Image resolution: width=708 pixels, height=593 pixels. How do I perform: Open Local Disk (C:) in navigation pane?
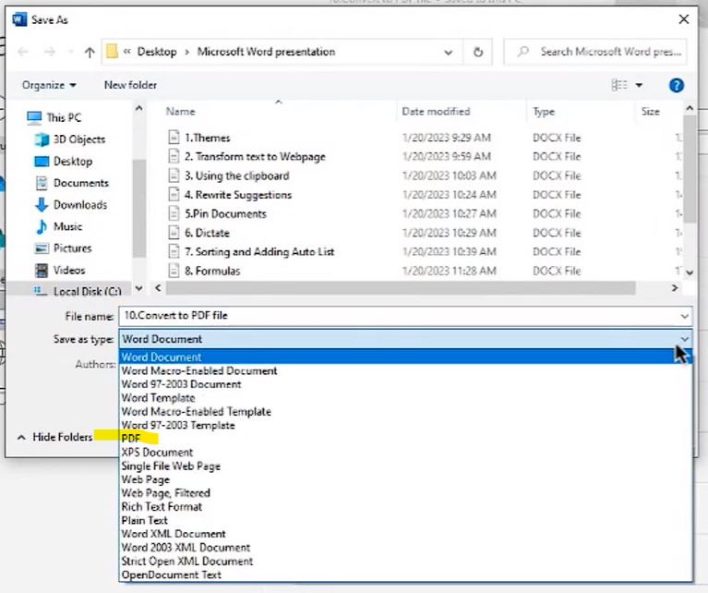tap(78, 292)
